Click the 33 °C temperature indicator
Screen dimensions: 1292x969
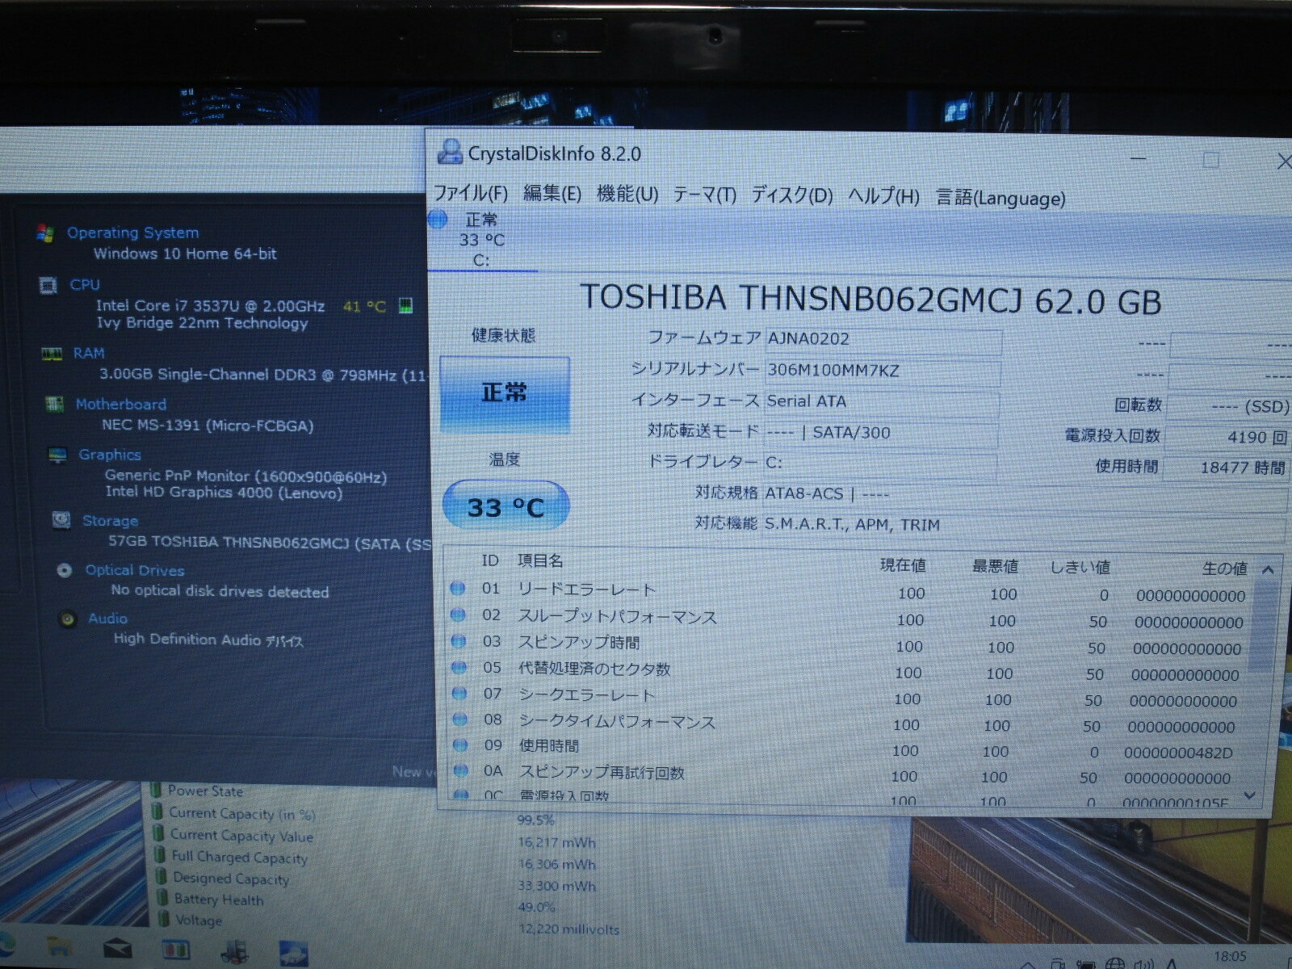pos(508,506)
